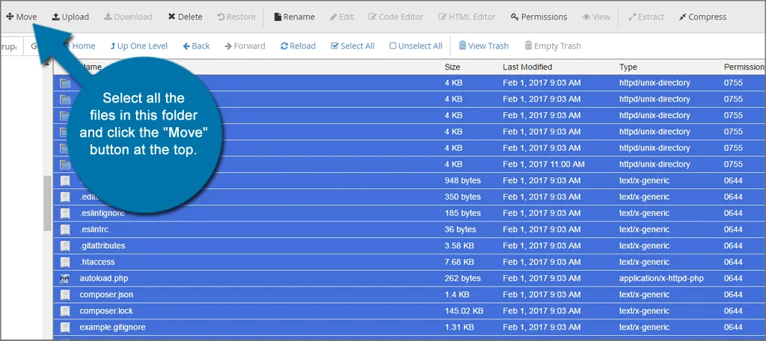Go Up One Level

point(138,46)
